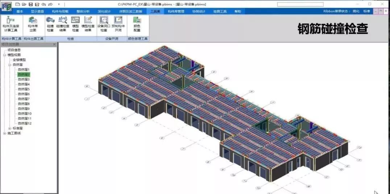Select 自然层6 in the tree

(x=24, y=94)
